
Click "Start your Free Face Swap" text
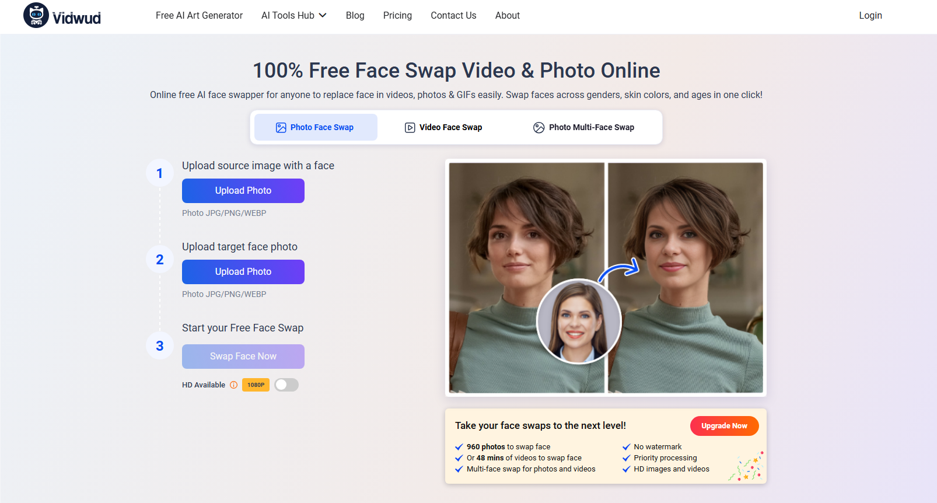click(x=243, y=328)
